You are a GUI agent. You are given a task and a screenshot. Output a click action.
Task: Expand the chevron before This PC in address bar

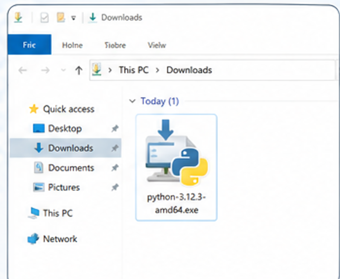(110, 70)
